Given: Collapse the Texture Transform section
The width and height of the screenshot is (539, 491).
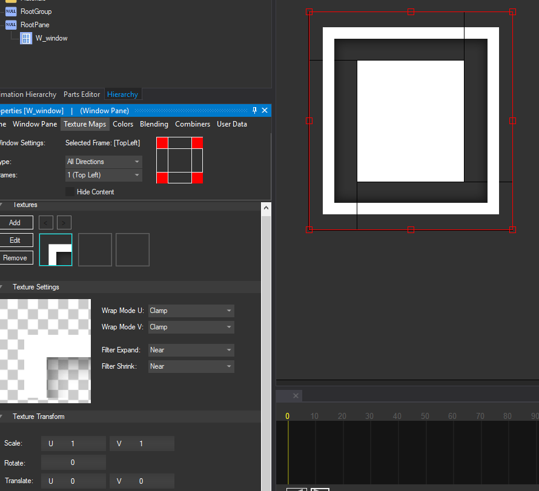Looking at the screenshot, I should [x=1, y=417].
